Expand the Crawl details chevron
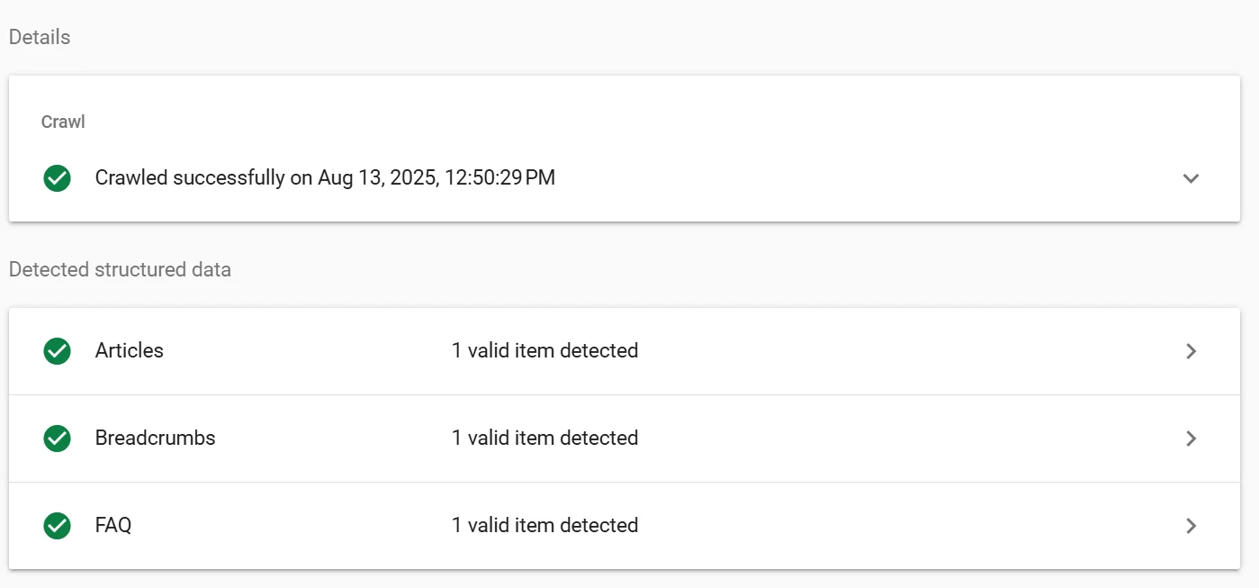This screenshot has height=588, width=1259. click(1191, 177)
